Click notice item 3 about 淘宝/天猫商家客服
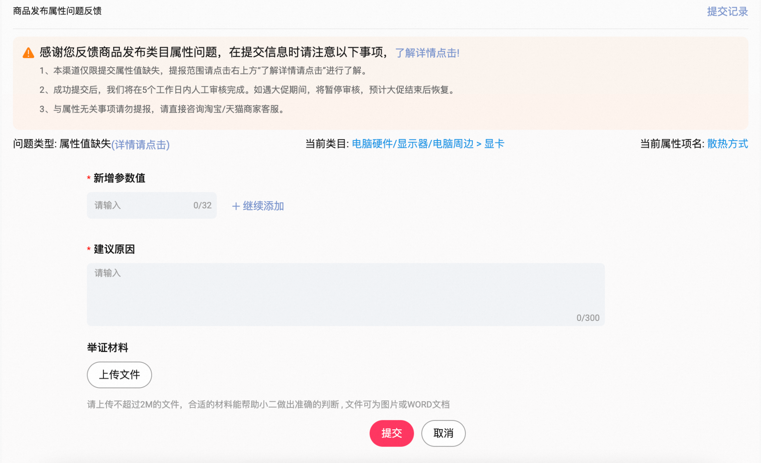 (x=163, y=109)
